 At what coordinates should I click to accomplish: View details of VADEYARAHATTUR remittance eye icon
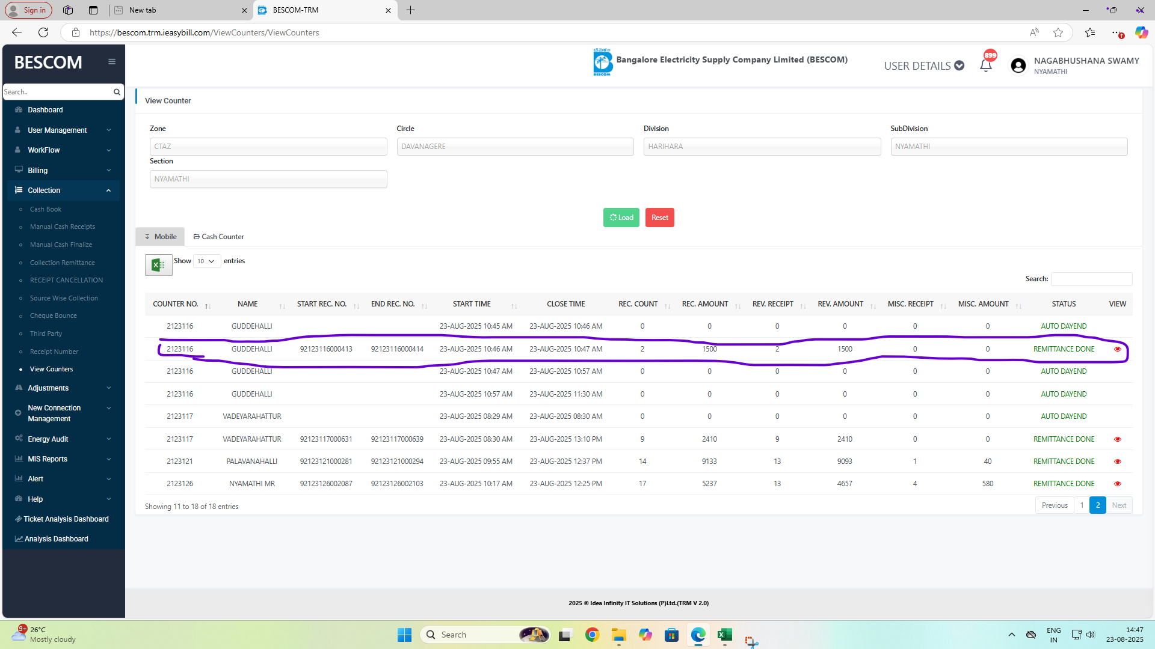pos(1117,439)
